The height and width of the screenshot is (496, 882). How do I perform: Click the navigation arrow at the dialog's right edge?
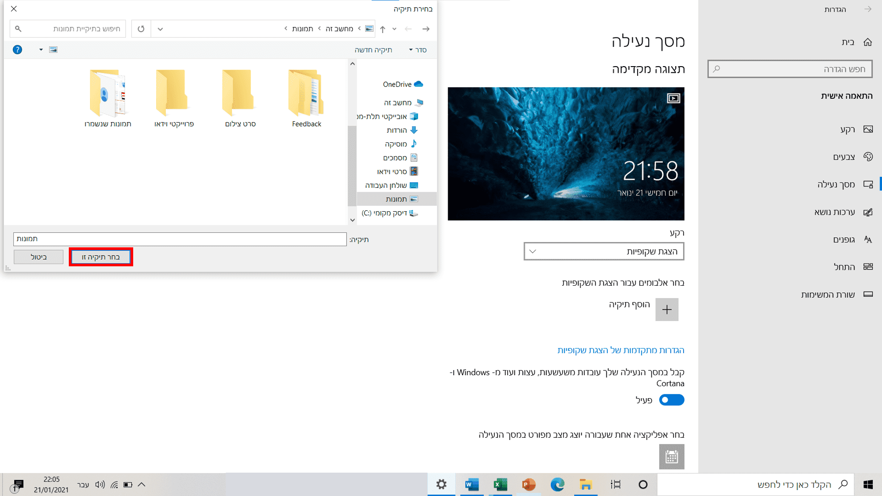(x=426, y=29)
